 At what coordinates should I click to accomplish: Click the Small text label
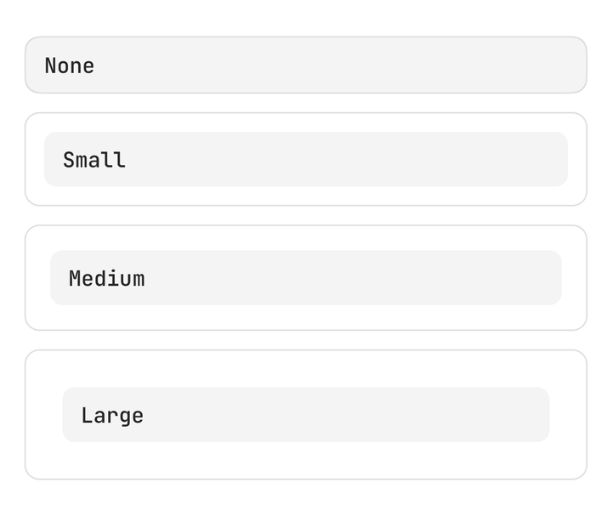click(x=94, y=160)
